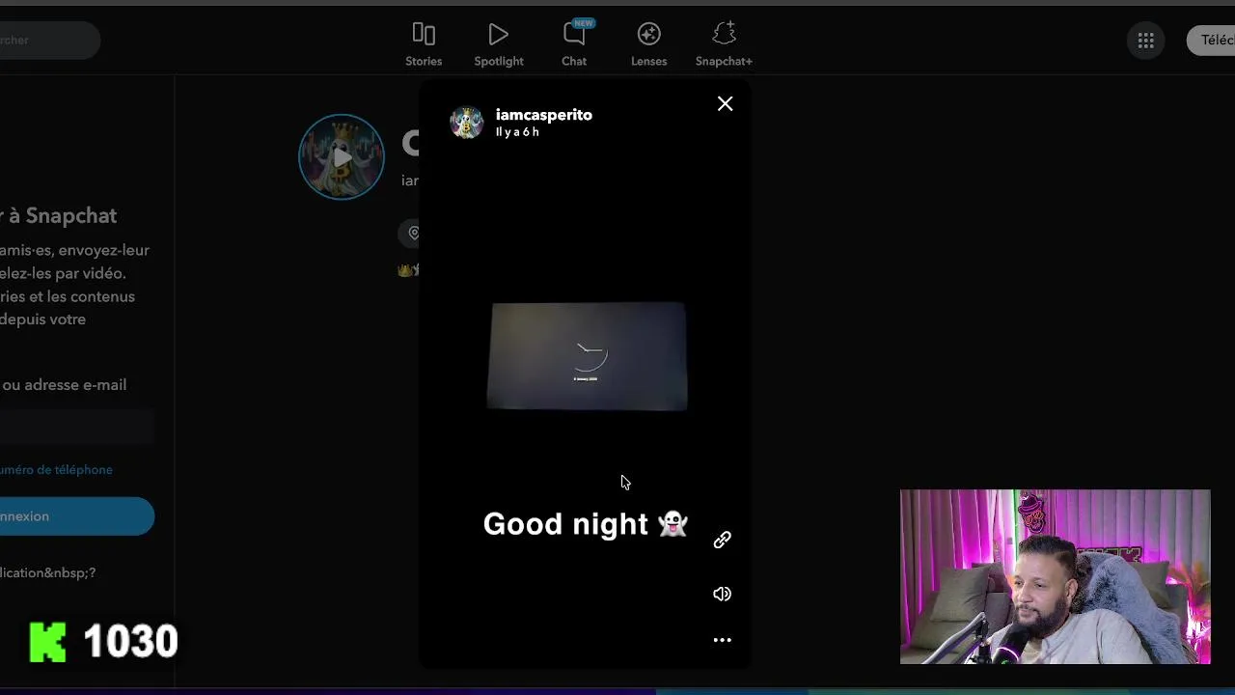Mute the story sound
The image size is (1235, 695).
tap(722, 594)
